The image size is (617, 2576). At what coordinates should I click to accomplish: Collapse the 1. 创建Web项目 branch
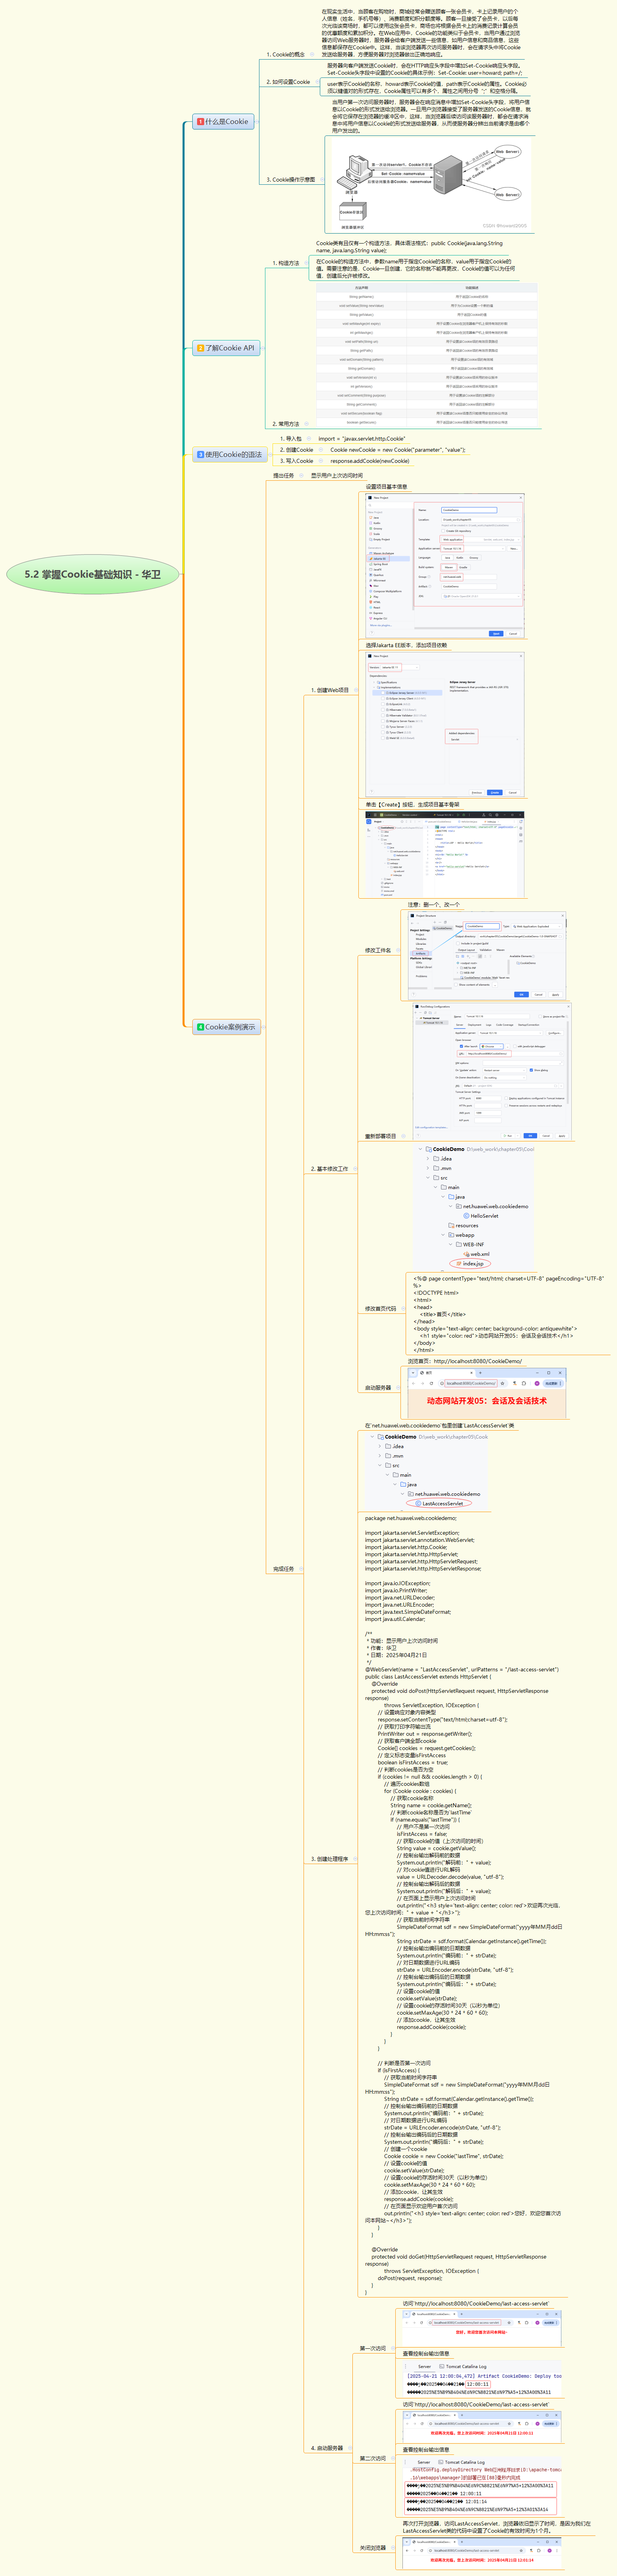coord(356,690)
